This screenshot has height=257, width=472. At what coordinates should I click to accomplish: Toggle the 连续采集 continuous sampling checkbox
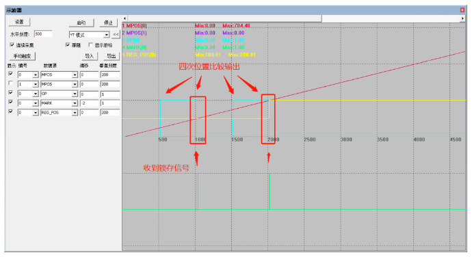12,45
